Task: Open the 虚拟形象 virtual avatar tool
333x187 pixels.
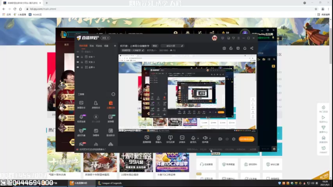Action: pyautogui.click(x=81, y=132)
